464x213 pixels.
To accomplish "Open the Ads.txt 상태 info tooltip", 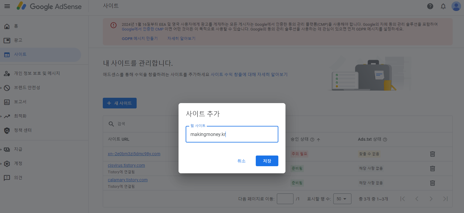I will [x=385, y=139].
